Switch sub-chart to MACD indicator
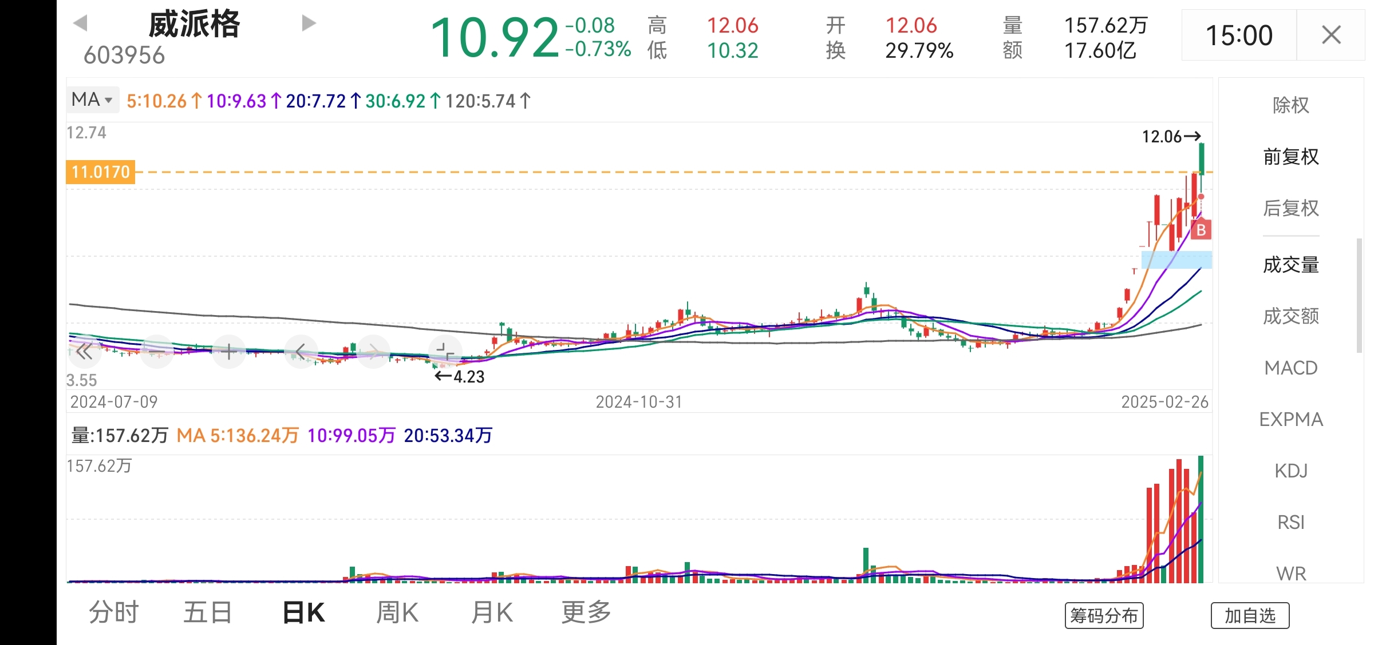The width and height of the screenshot is (1374, 645). (x=1290, y=368)
